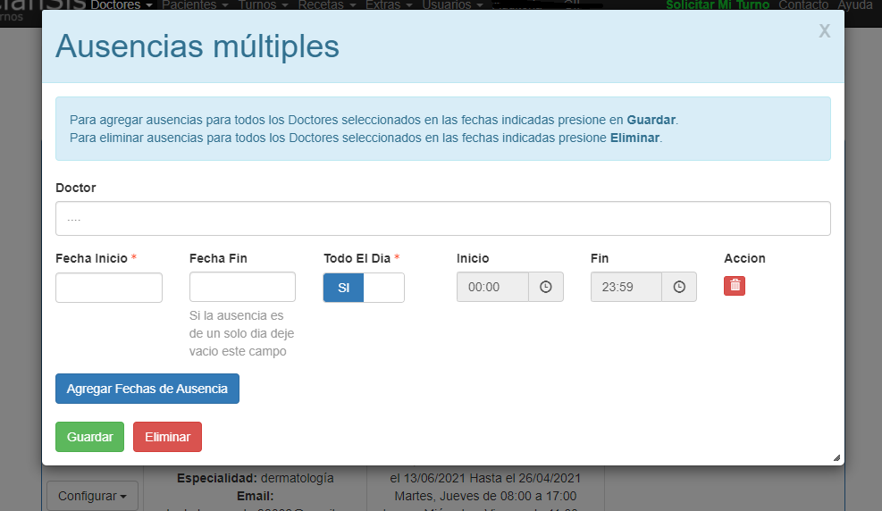Image resolution: width=882 pixels, height=511 pixels.
Task: Expand the Configurar dropdown button
Action: (x=92, y=496)
